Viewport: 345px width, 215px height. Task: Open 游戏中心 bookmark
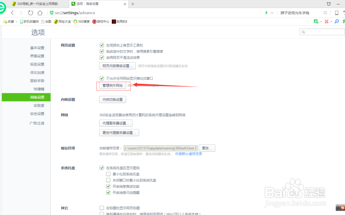[x=101, y=21]
